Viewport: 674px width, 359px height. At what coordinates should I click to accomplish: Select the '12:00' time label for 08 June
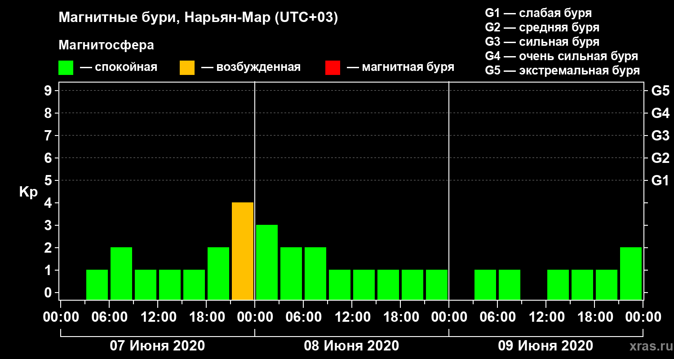pos(352,317)
